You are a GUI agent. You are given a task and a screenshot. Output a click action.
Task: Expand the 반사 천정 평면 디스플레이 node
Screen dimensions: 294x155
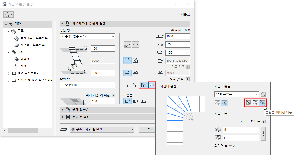coord(9,80)
